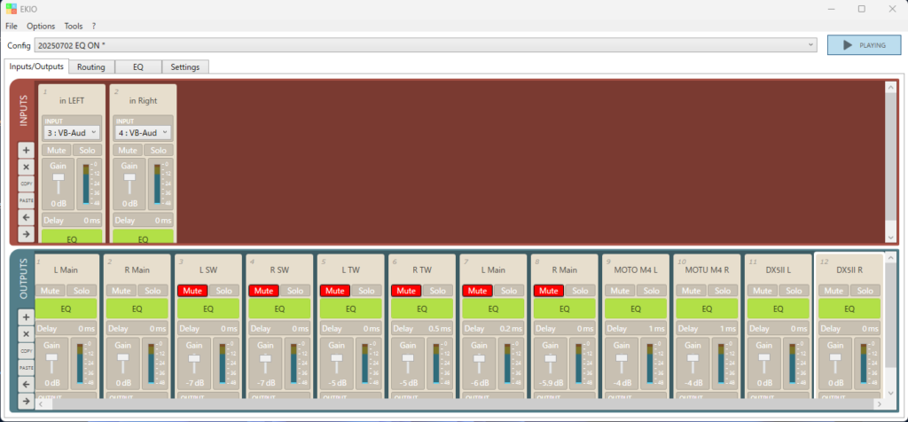The width and height of the screenshot is (908, 422).
Task: Paste into Inputs section using PASTE icon
Action: (x=26, y=201)
